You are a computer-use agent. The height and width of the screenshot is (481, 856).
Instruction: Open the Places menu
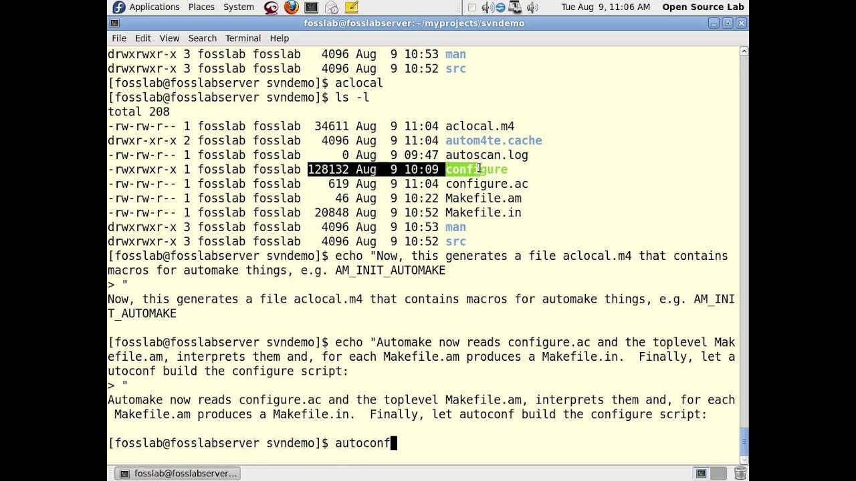point(201,7)
